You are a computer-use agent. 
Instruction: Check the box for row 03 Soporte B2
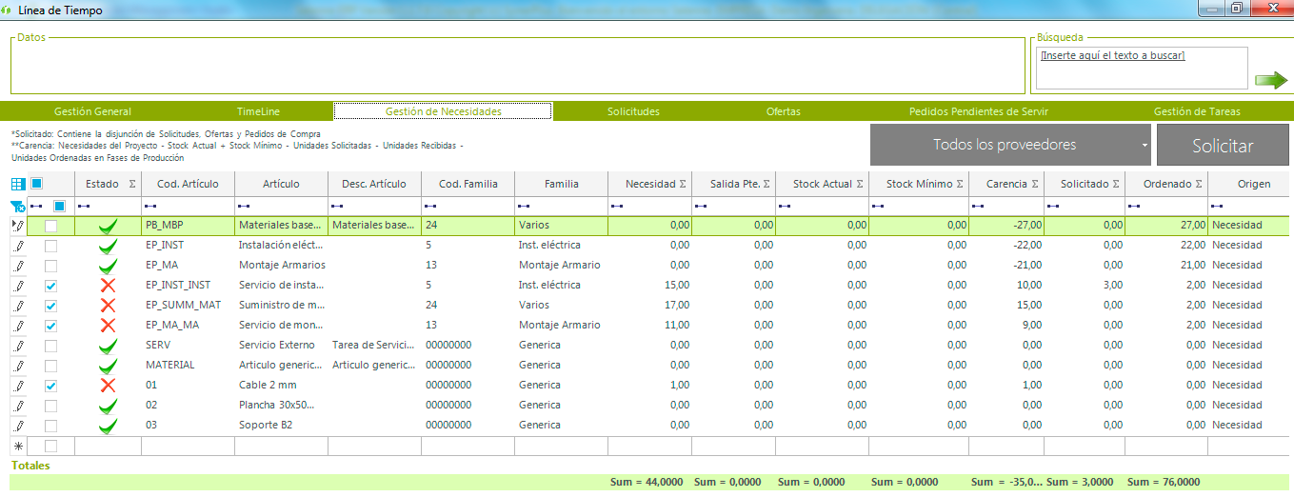[x=50, y=426]
